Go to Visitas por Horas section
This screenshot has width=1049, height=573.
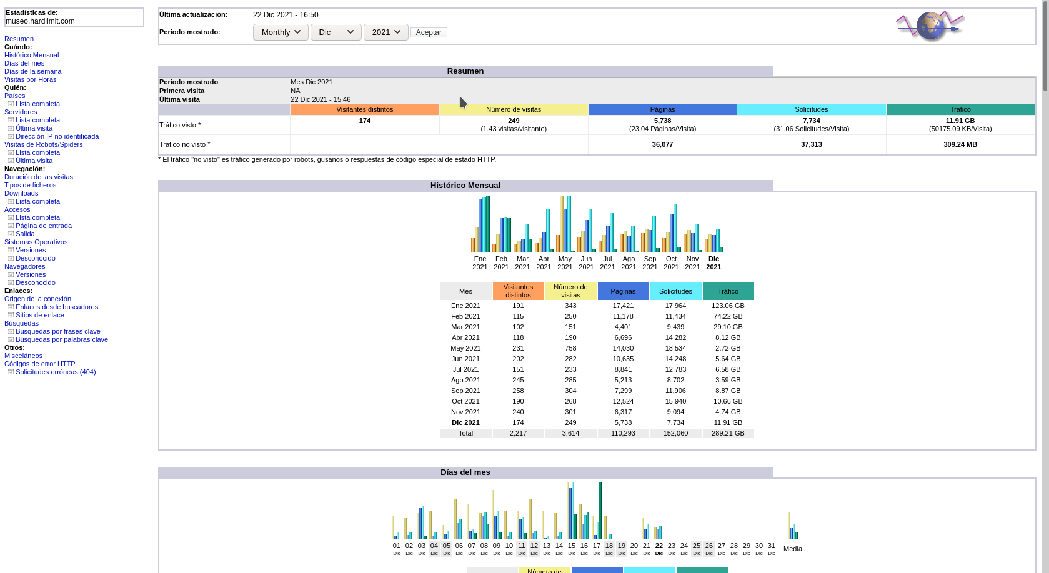pyautogui.click(x=30, y=79)
